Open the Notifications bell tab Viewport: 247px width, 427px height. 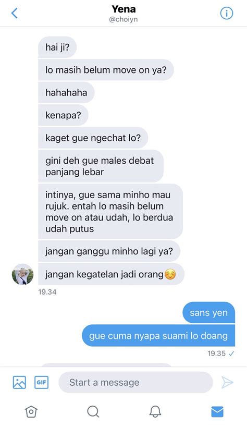155,411
